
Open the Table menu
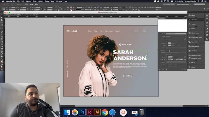47,1
